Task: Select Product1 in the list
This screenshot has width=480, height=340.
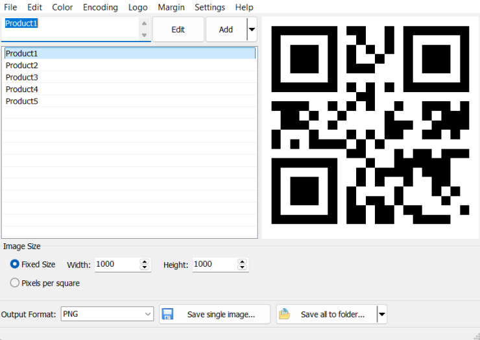Action: pyautogui.click(x=130, y=53)
